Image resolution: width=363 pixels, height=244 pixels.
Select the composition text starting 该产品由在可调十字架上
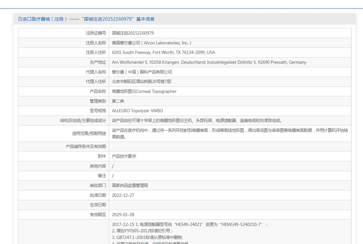click(197, 120)
